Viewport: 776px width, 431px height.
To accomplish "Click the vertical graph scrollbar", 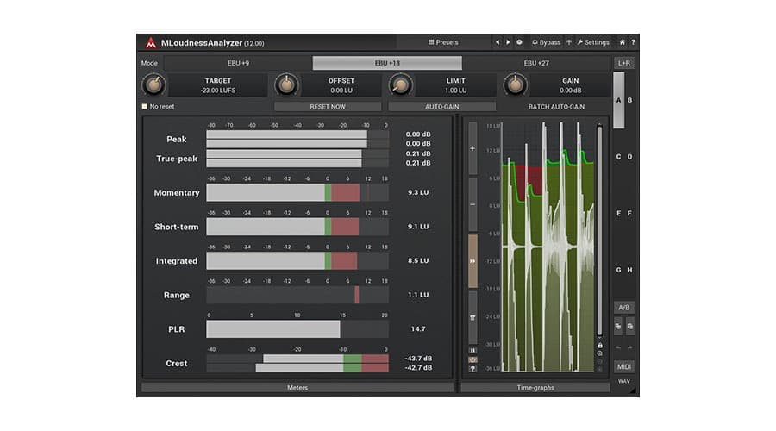I will 600,231.
